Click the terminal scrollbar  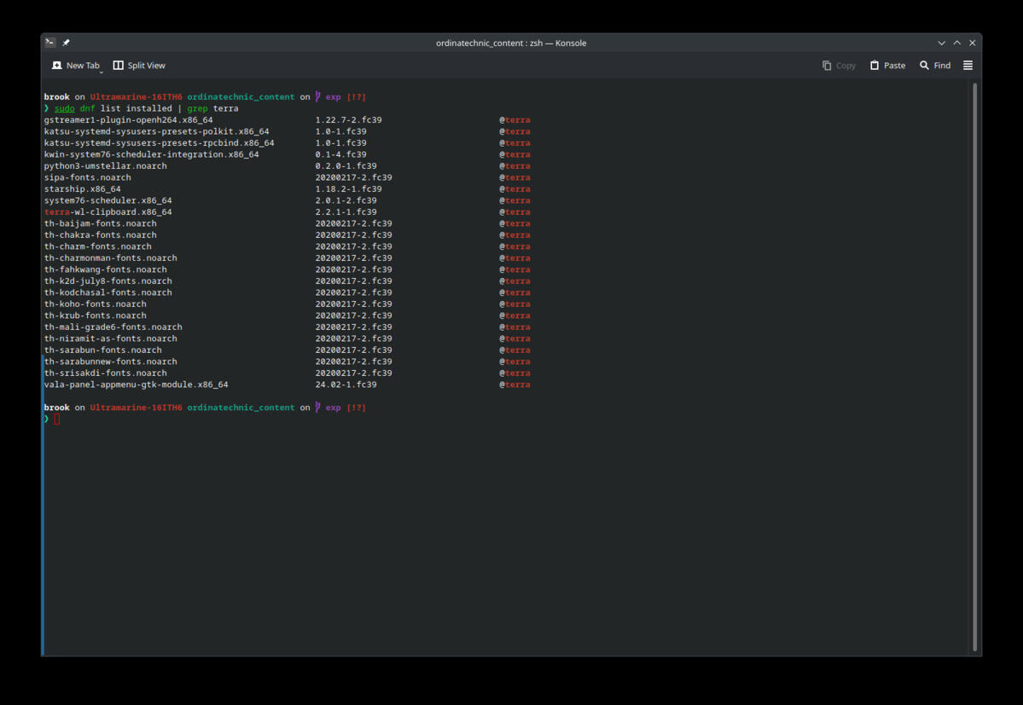tap(974, 367)
